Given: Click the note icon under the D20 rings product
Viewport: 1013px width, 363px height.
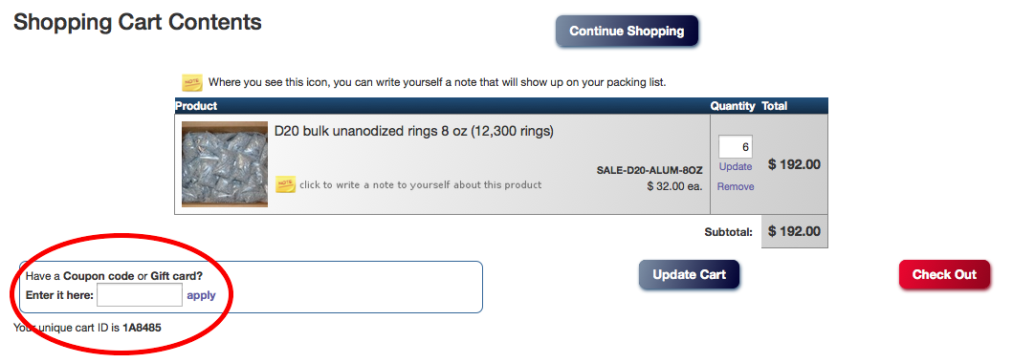Looking at the screenshot, I should 286,184.
